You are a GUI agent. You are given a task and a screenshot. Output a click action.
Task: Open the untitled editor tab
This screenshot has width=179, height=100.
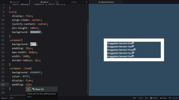point(74,2)
